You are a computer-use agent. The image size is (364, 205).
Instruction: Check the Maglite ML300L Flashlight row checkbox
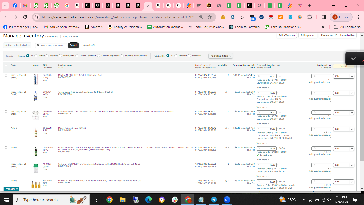6,75
